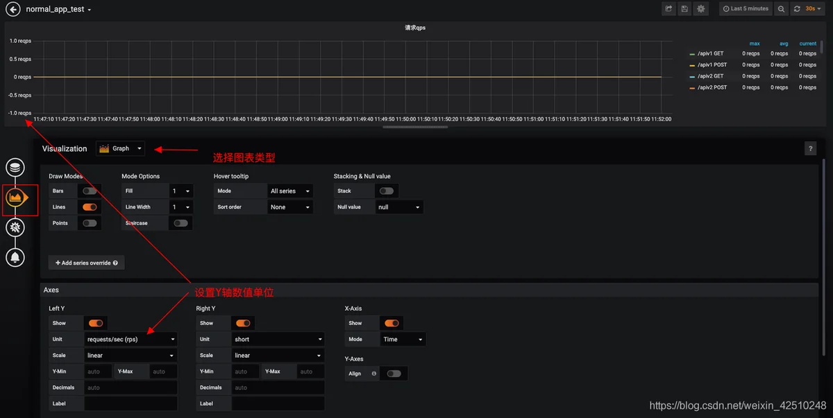The height and width of the screenshot is (418, 833).
Task: Enable Points draw mode
Action: pos(90,223)
